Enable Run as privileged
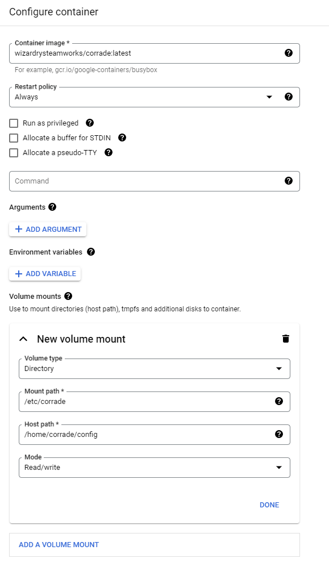This screenshot has width=329, height=571. [x=13, y=123]
